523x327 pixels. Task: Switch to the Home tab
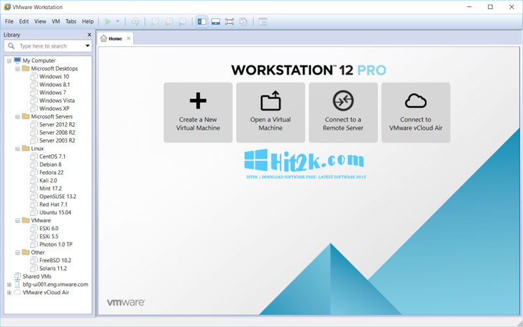116,39
